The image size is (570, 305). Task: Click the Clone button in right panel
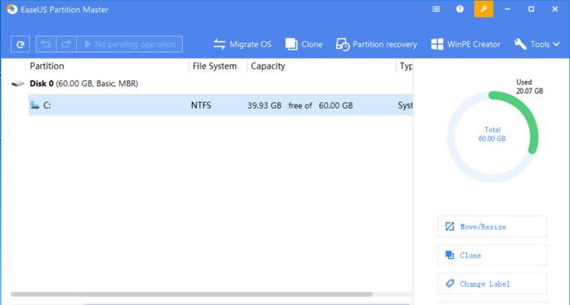point(492,255)
